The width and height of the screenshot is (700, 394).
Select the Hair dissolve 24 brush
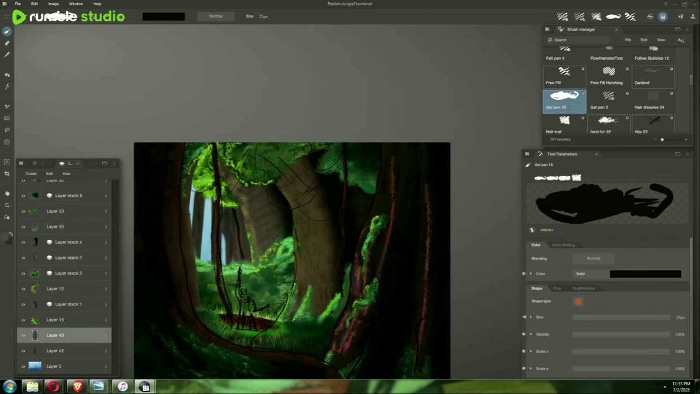653,101
